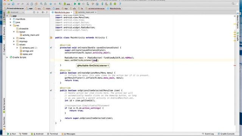
Task: Open the Maven Projects side tab
Action: point(238,21)
